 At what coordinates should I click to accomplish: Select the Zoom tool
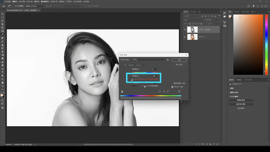click(x=2, y=86)
